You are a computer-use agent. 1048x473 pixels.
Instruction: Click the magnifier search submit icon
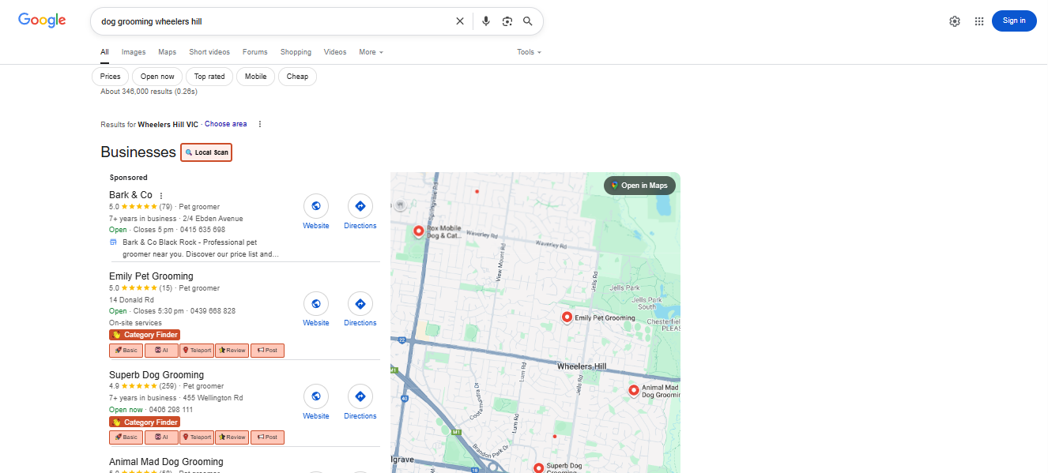click(528, 21)
